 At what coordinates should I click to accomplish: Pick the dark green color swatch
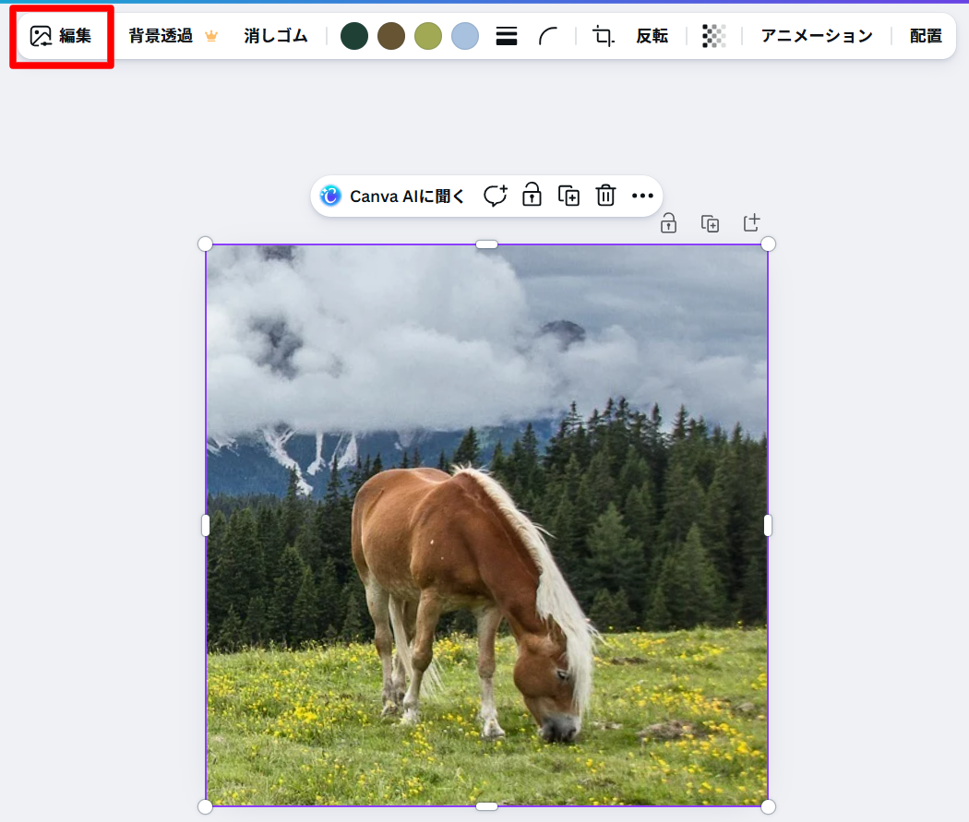tap(354, 36)
